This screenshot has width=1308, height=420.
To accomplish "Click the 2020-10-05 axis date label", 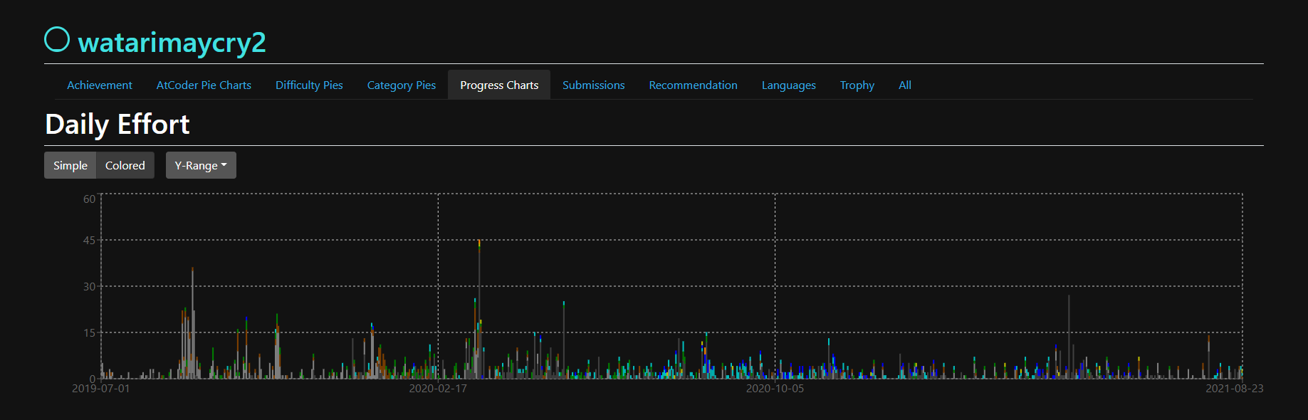I will click(775, 389).
